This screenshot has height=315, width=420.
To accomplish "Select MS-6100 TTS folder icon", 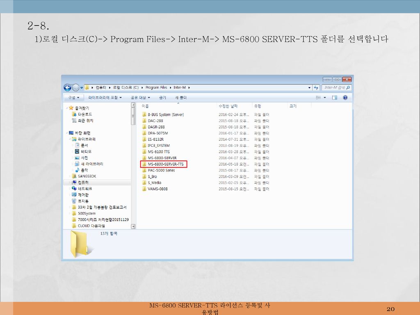I will [x=144, y=151].
